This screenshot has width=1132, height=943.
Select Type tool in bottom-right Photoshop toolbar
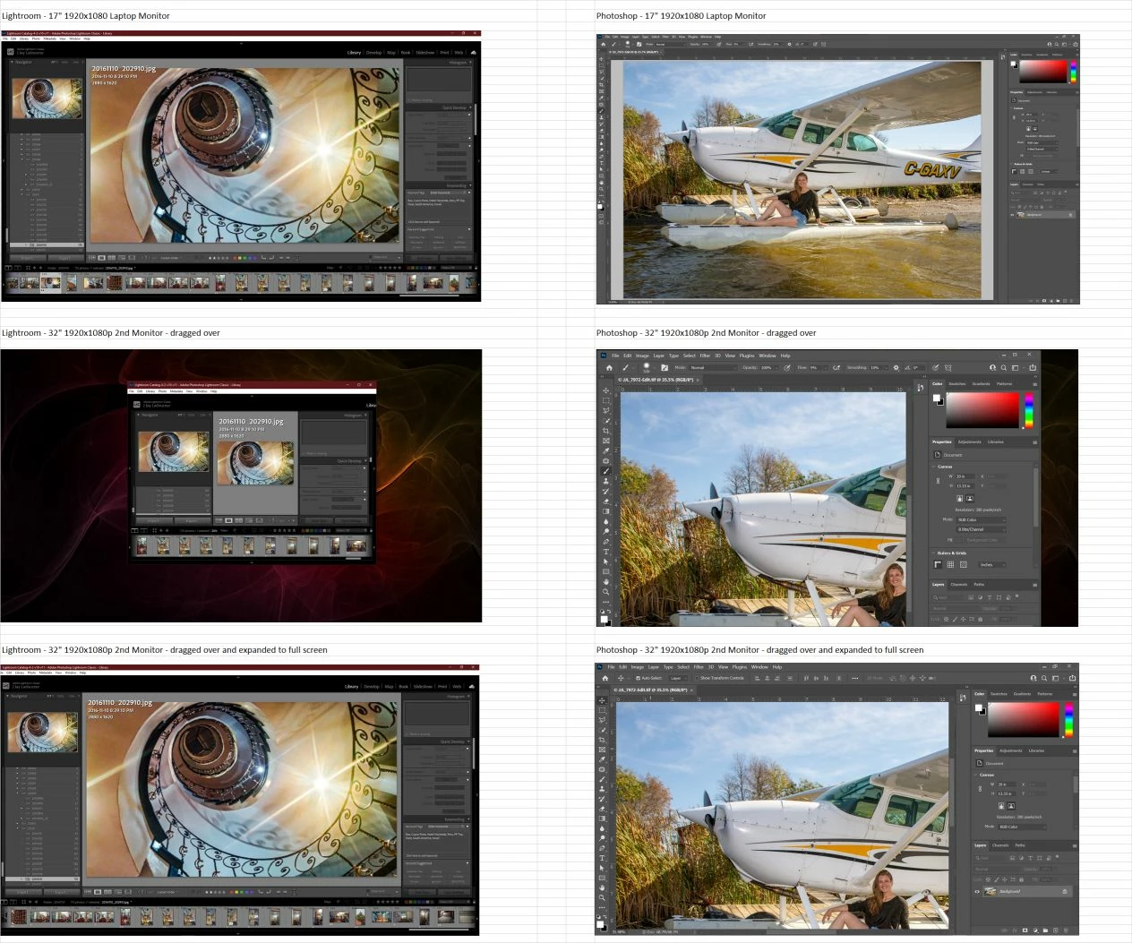(602, 858)
